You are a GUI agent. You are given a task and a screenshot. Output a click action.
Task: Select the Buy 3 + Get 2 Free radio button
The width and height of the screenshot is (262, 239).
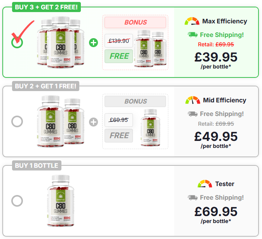(x=17, y=42)
